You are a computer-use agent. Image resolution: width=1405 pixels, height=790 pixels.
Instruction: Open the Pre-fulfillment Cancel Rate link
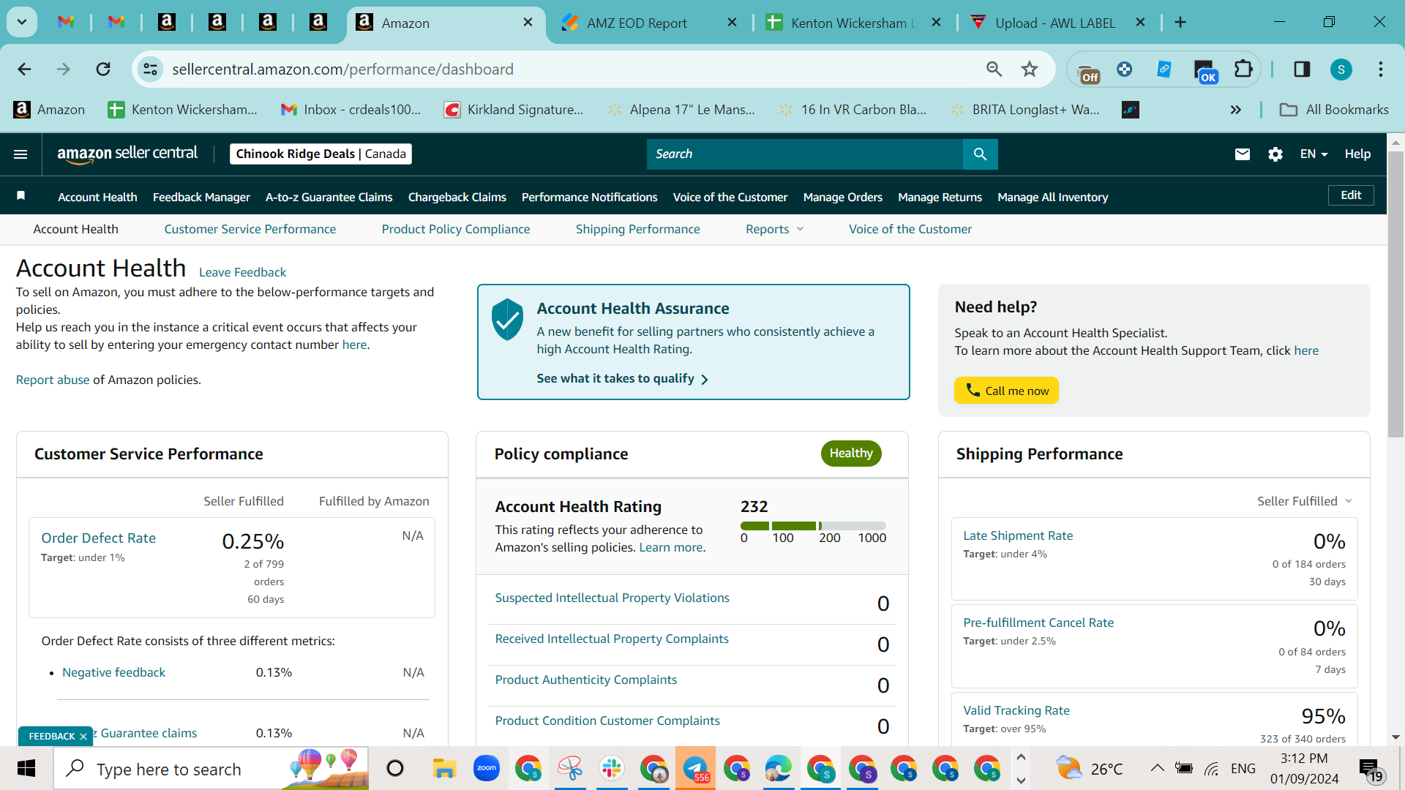pos(1038,622)
